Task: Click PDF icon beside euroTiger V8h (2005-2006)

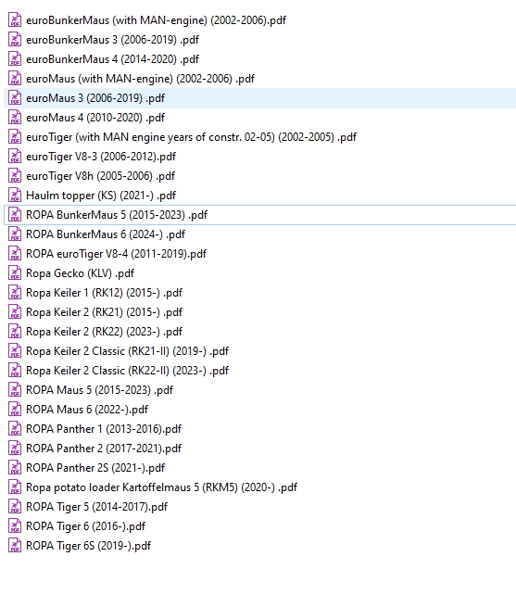Action: coord(15,176)
